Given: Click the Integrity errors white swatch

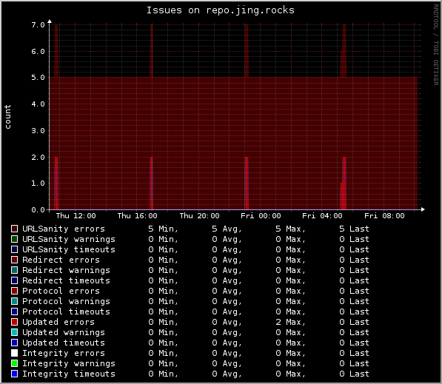Looking at the screenshot, I should [14, 353].
